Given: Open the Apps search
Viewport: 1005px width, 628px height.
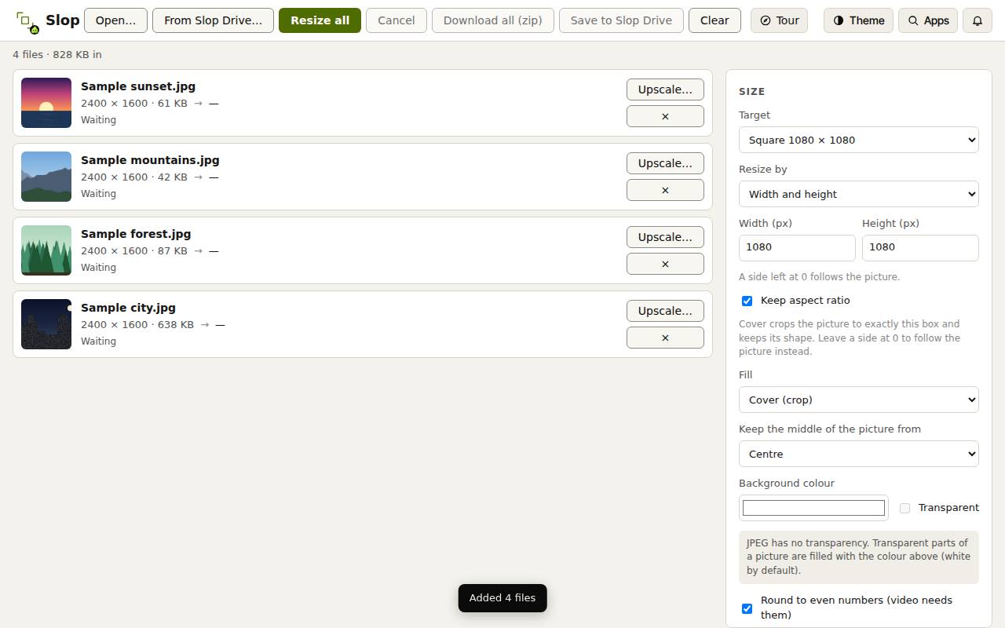Looking at the screenshot, I should (x=928, y=20).
